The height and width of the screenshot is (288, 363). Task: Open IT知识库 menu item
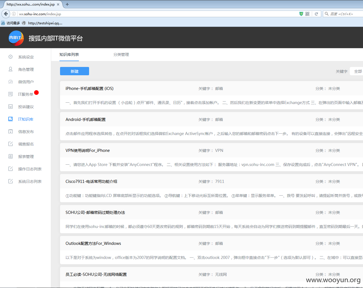[x=26, y=119]
